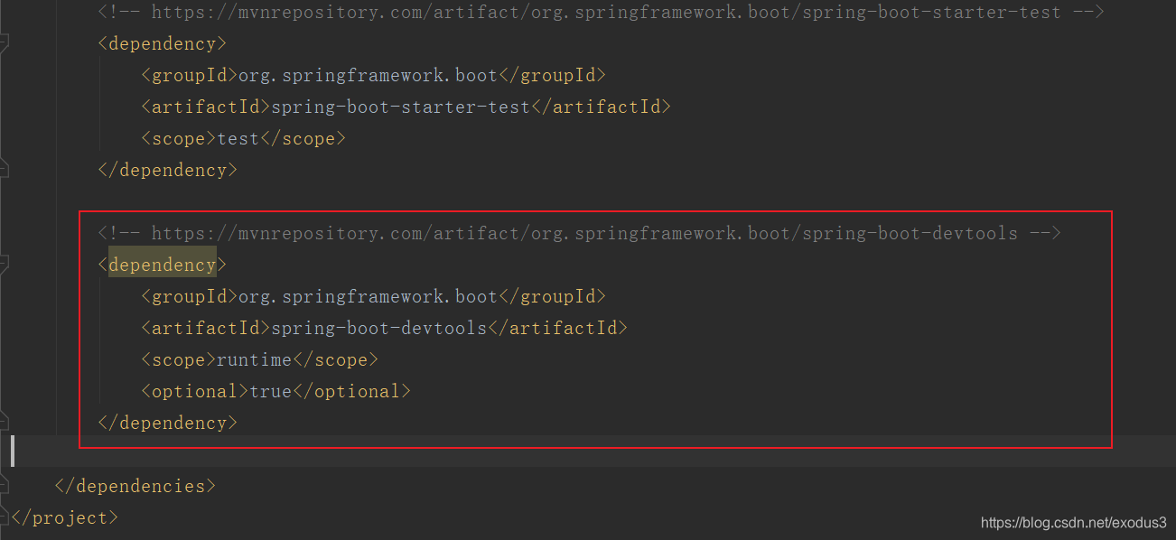Screen dimensions: 1176x540
Task: Collapse the spring-boot-starter-test dependency fold marker
Action: tap(5, 43)
